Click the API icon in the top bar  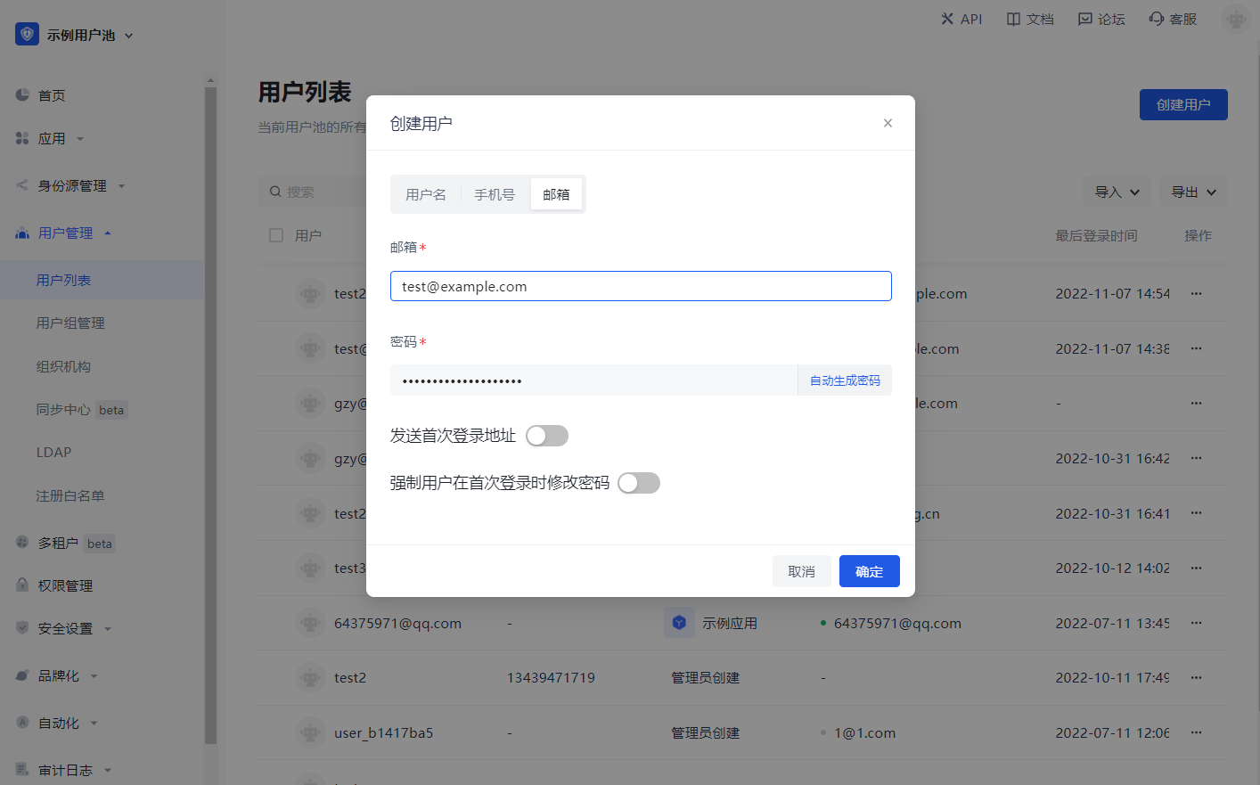tap(947, 19)
